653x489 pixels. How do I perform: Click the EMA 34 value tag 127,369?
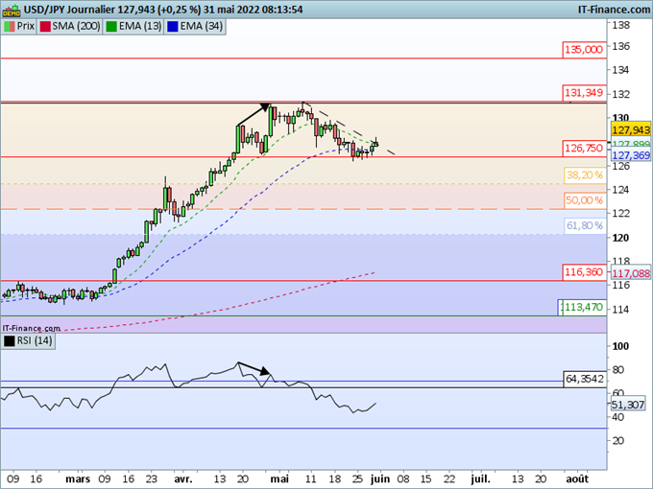click(x=631, y=155)
